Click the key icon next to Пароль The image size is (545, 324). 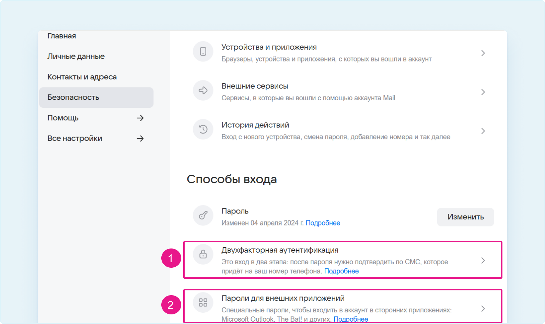click(x=203, y=216)
